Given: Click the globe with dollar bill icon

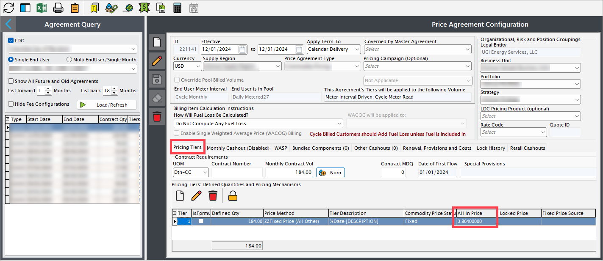Looking at the screenshot, I should (x=128, y=8).
